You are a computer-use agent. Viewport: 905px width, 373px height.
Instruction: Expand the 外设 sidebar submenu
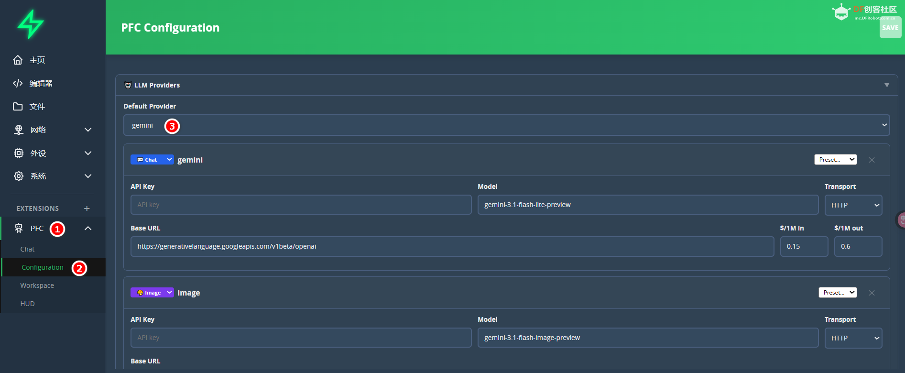[88, 153]
